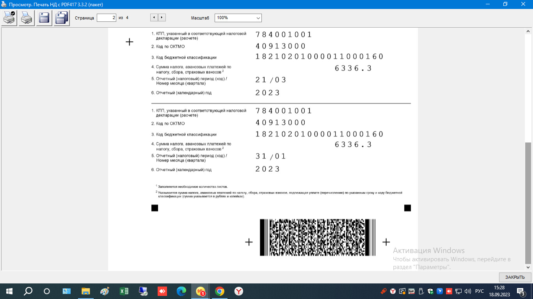Open the Масштаб 100% dropdown
The width and height of the screenshot is (533, 299).
tap(238, 18)
